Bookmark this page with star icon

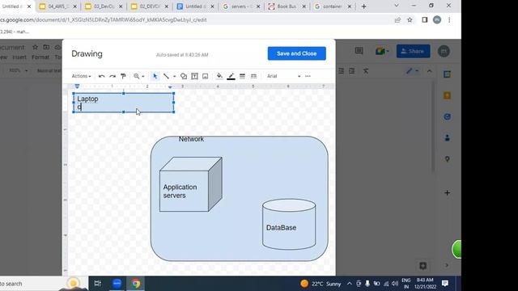[x=410, y=19]
